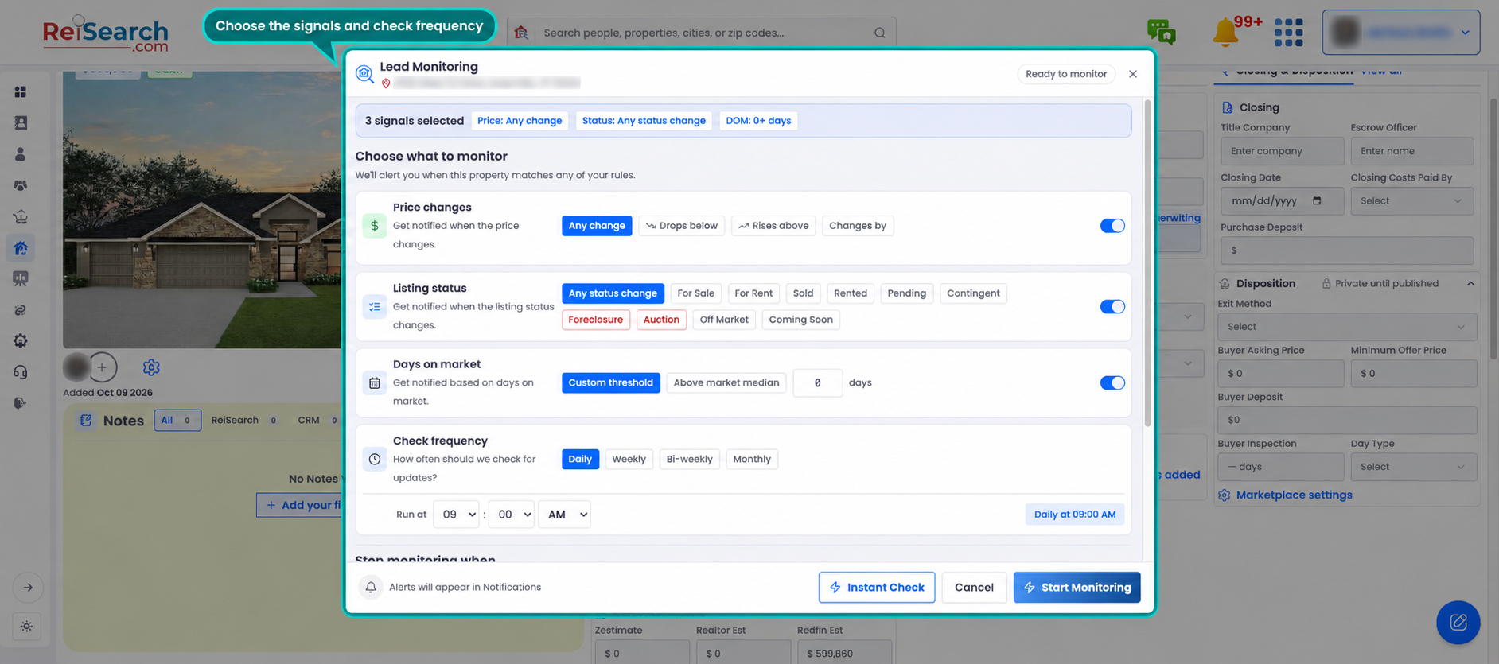The width and height of the screenshot is (1499, 664).
Task: Click the add collaborator plus icon
Action: pos(102,367)
